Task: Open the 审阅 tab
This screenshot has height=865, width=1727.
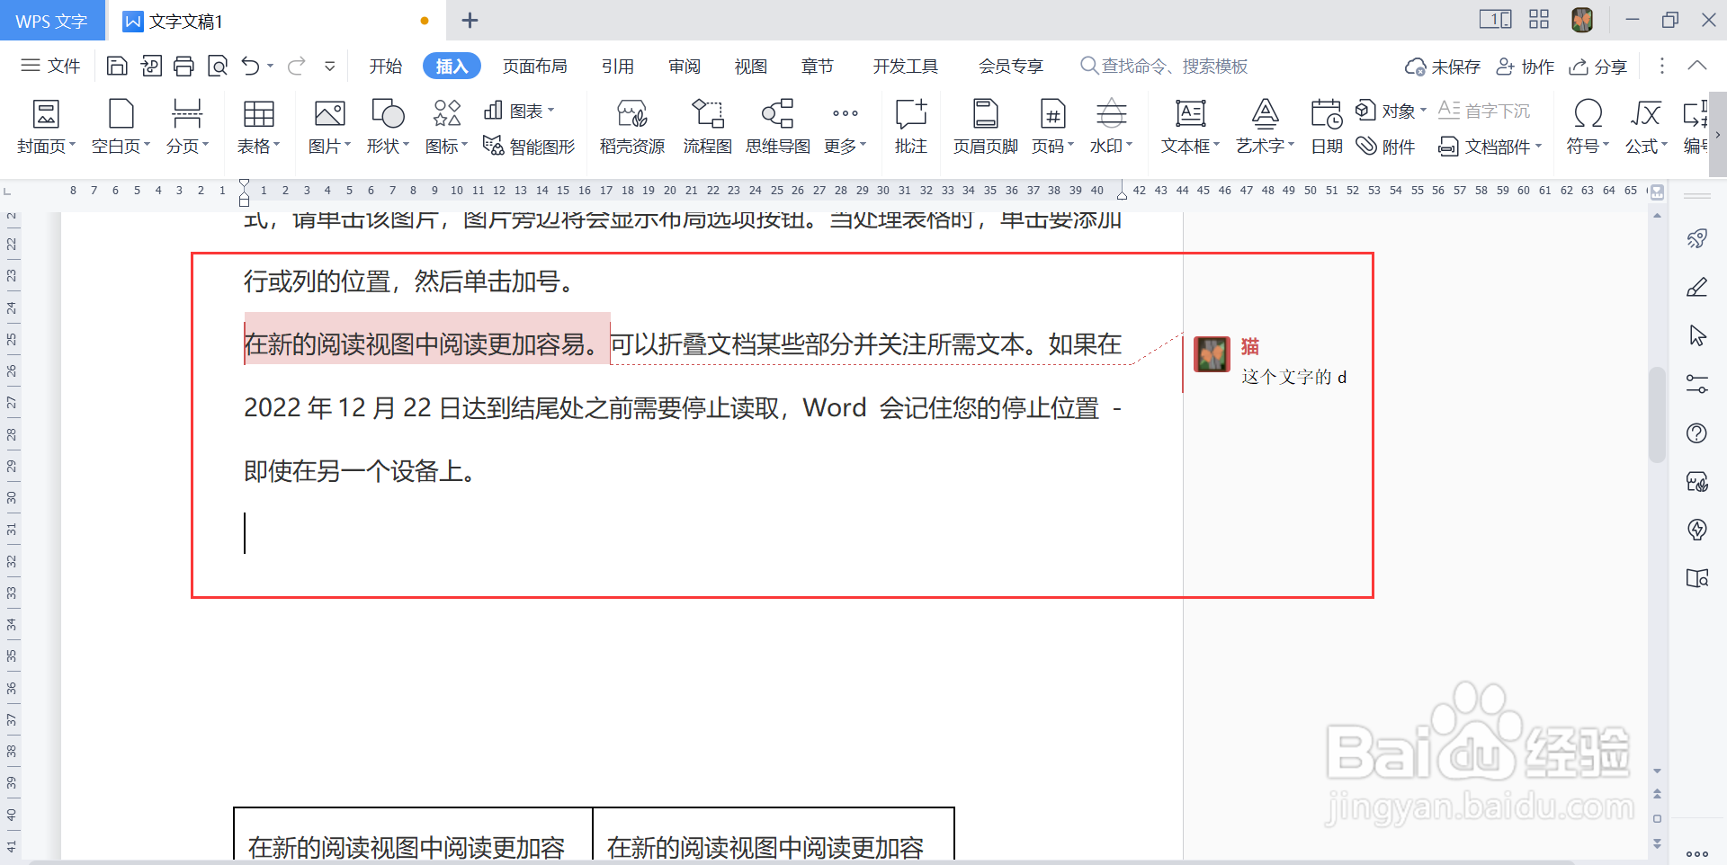Action: click(x=685, y=66)
